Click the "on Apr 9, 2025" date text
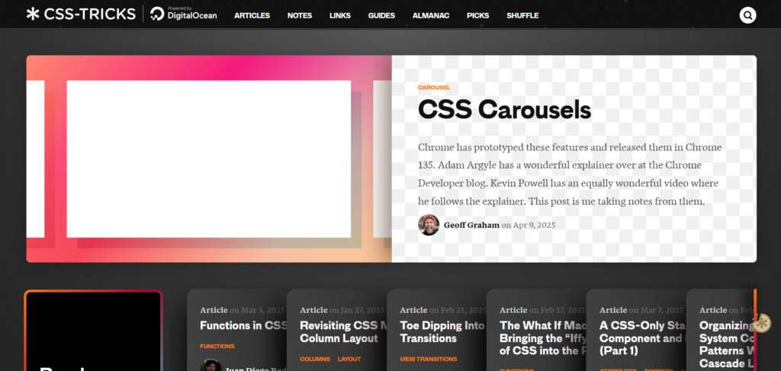Screen dimensions: 781x371 pyautogui.click(x=528, y=225)
